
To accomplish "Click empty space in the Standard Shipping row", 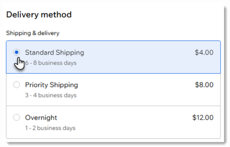I will (x=137, y=57).
